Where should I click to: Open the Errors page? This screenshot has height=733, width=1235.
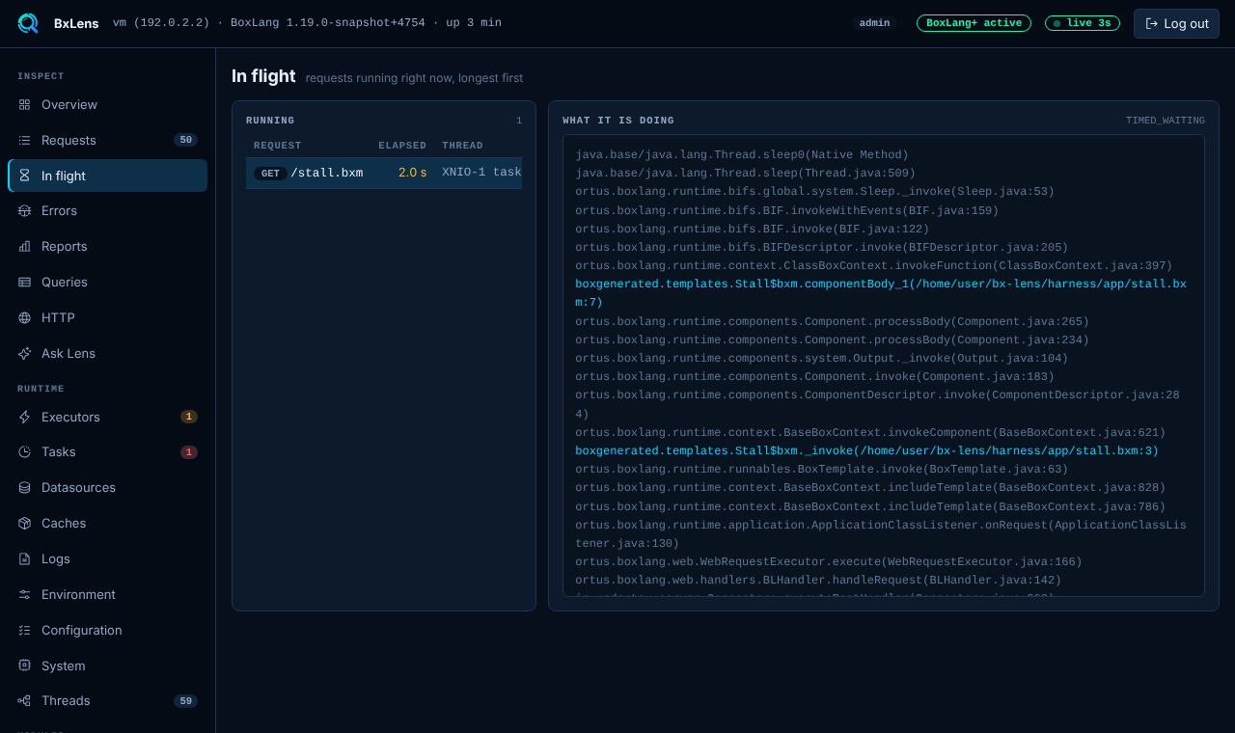pyautogui.click(x=107, y=210)
